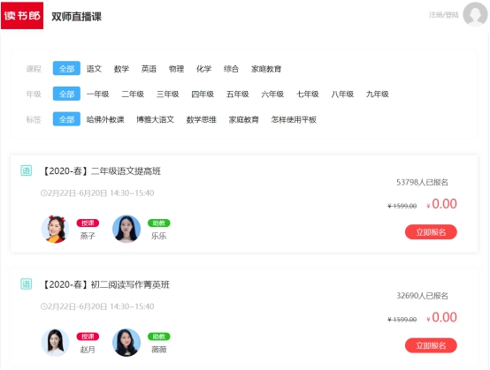Filter courses by 物理

pyautogui.click(x=176, y=69)
